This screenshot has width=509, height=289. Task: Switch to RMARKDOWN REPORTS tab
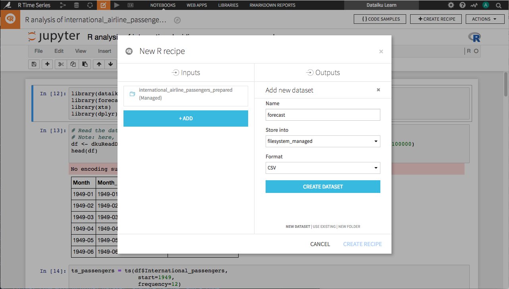[x=272, y=5]
